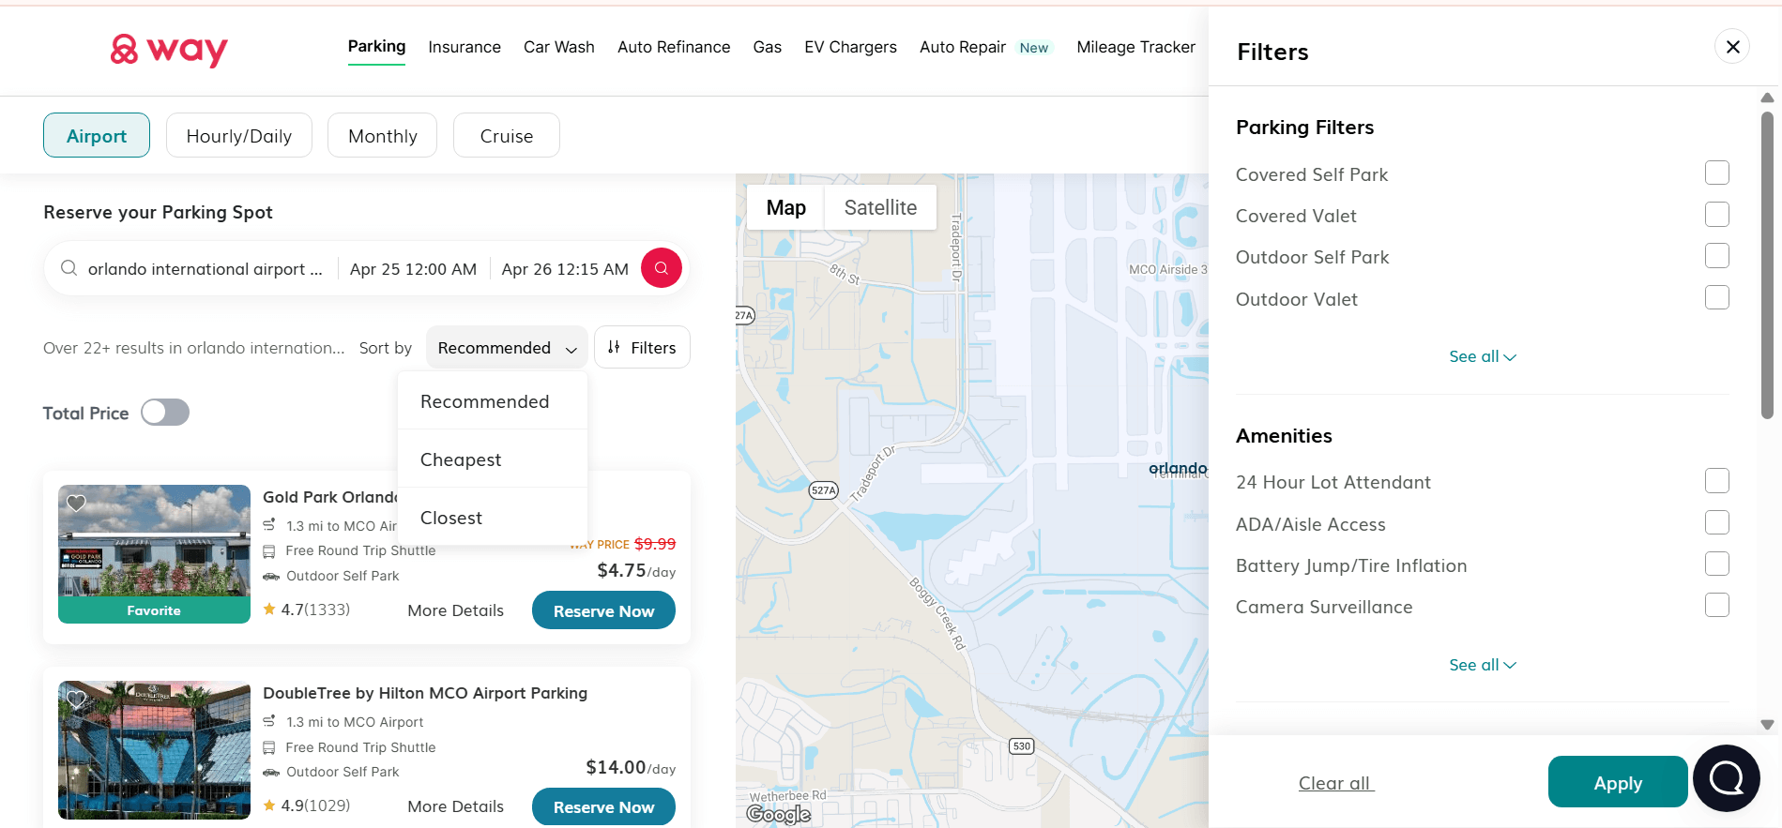This screenshot has width=1782, height=828.
Task: Open the Gas nav item
Action: coord(767,47)
